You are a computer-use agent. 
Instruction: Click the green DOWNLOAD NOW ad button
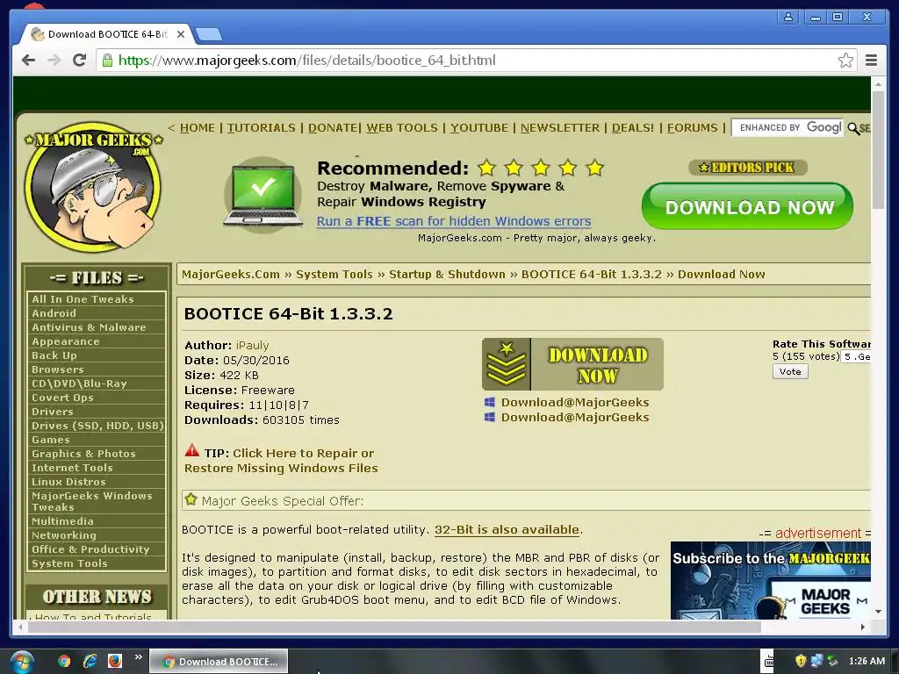click(x=748, y=206)
